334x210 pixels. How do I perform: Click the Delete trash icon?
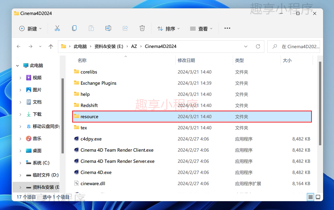[142, 28]
